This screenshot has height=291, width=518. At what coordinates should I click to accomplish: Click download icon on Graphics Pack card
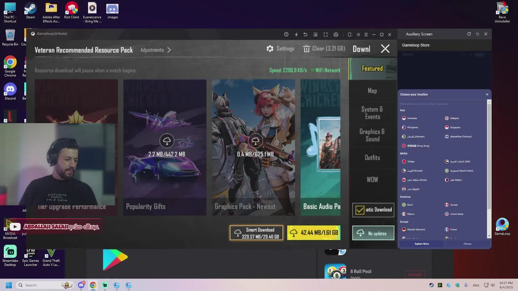pos(255,141)
